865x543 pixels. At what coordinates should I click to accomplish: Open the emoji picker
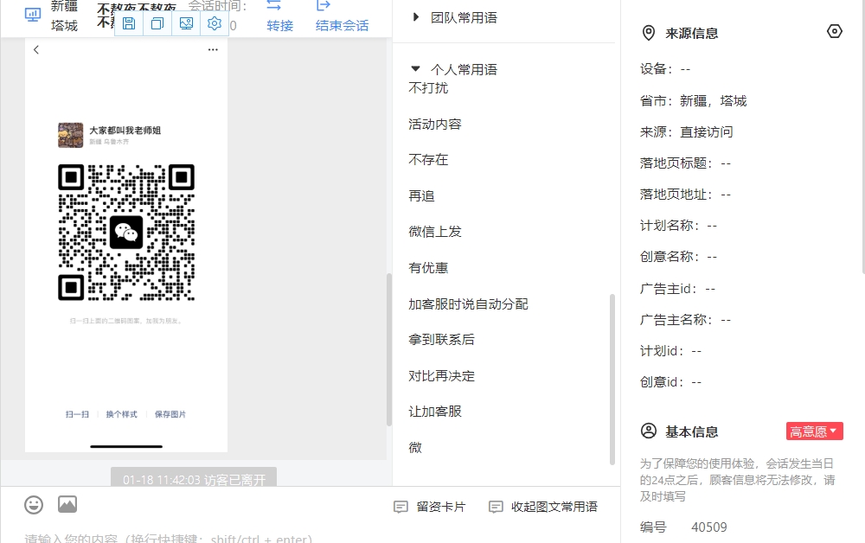(34, 505)
